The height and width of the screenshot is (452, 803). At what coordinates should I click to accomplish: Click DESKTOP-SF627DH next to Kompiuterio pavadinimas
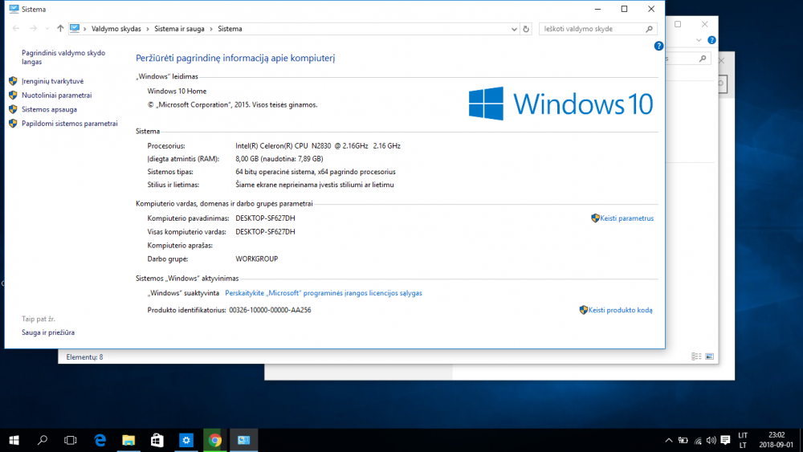pos(265,218)
